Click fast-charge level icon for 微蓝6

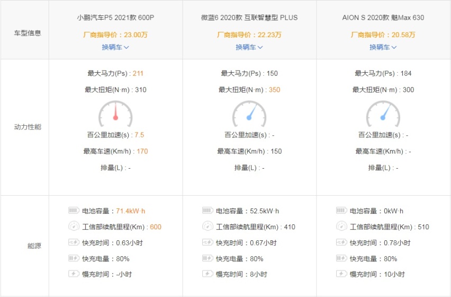tap(208, 258)
